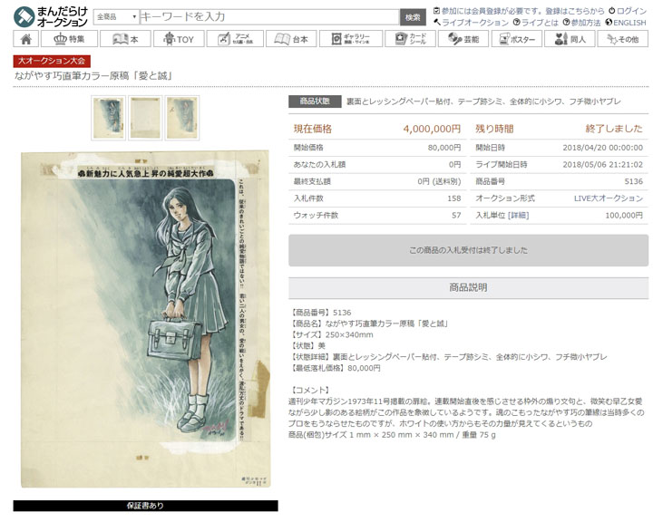This screenshot has width=653, height=522.
Task: Click the Mandarake Auction logo
Action: (x=50, y=16)
